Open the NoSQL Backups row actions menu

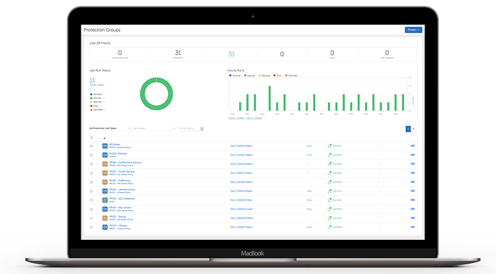point(412,155)
